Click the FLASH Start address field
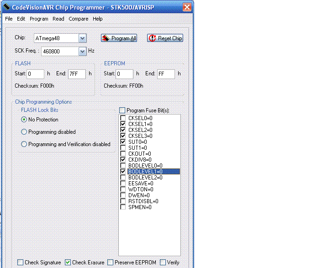 coord(36,74)
